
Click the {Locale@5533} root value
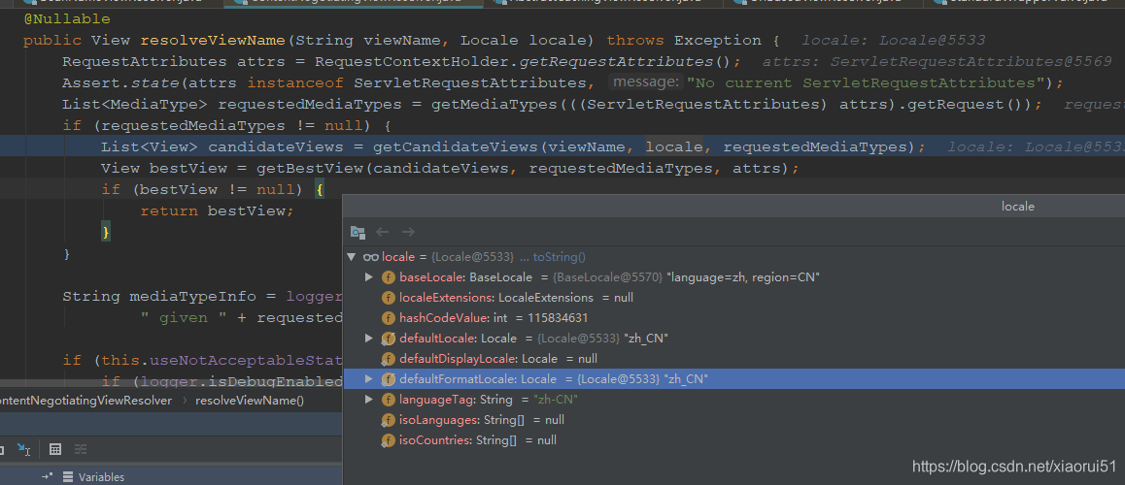(x=473, y=257)
